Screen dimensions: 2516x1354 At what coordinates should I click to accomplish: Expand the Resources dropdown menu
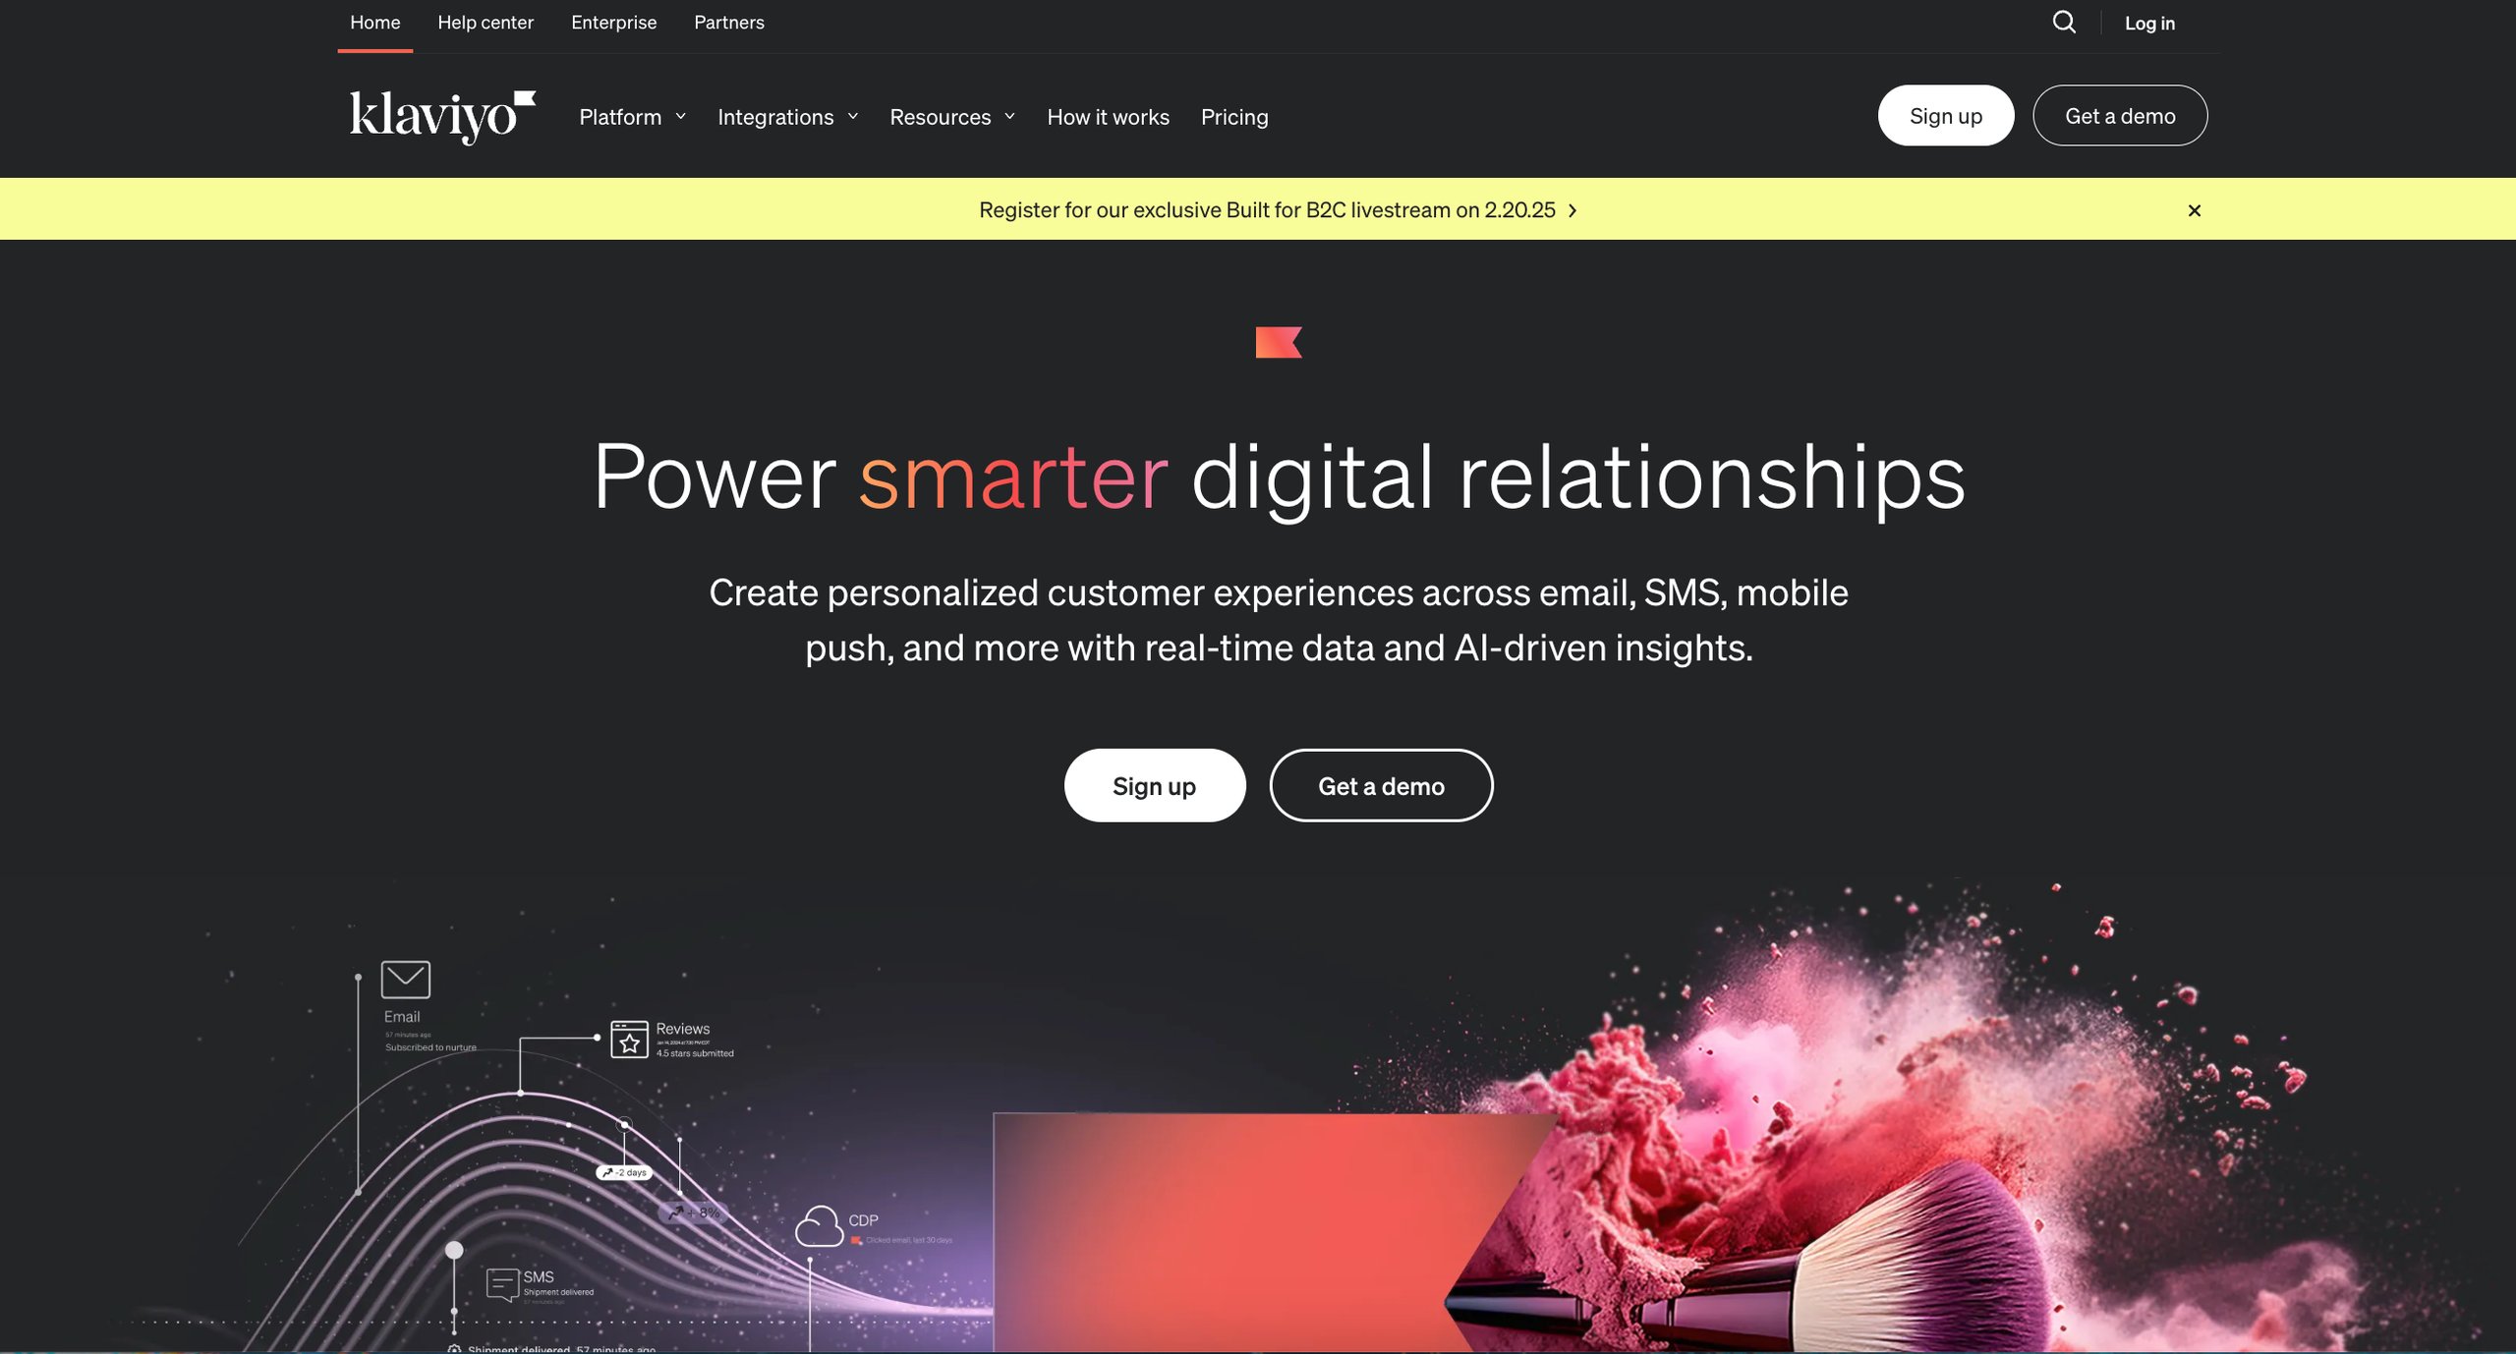coord(948,115)
